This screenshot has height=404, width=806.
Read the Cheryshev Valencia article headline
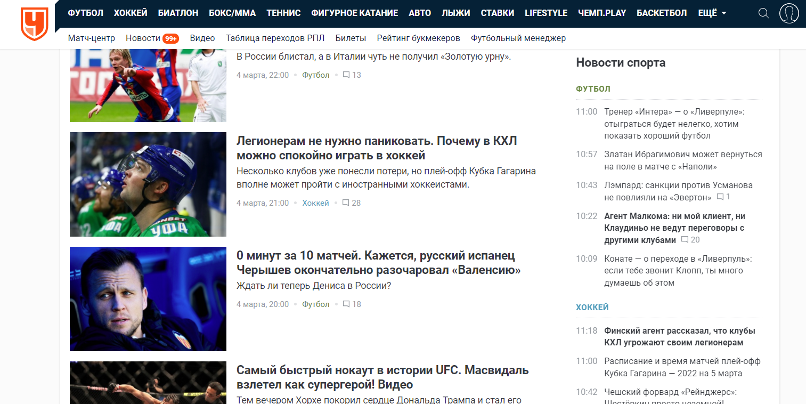379,263
